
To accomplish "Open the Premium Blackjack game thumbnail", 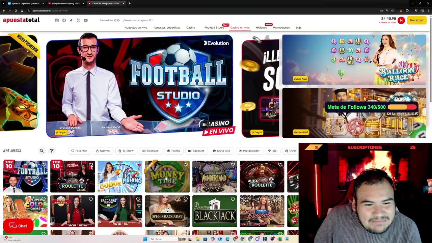I will 215,211.
